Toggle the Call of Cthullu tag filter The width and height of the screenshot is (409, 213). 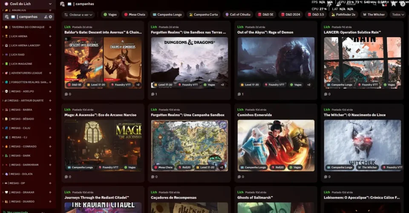(238, 14)
